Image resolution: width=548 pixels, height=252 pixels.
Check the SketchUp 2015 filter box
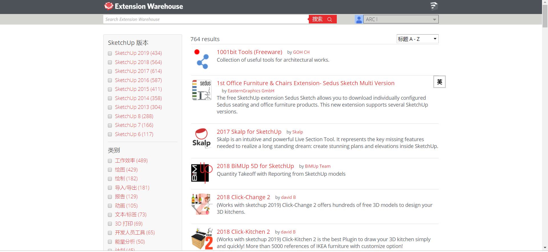(110, 89)
